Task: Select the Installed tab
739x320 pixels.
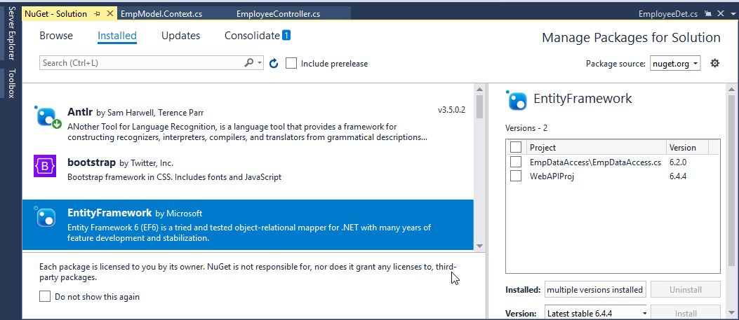Action: 117,36
